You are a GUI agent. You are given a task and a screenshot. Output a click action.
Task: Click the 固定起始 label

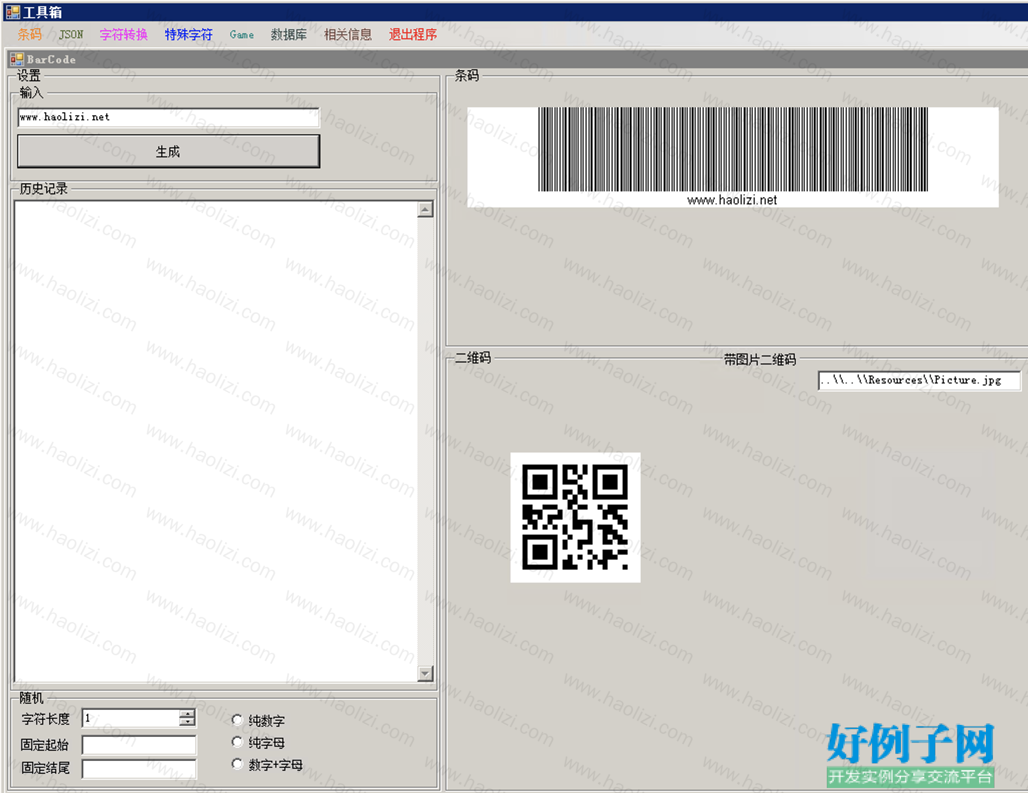pos(45,745)
